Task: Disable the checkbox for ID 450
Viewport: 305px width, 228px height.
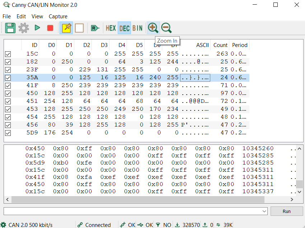Action: pos(8,94)
